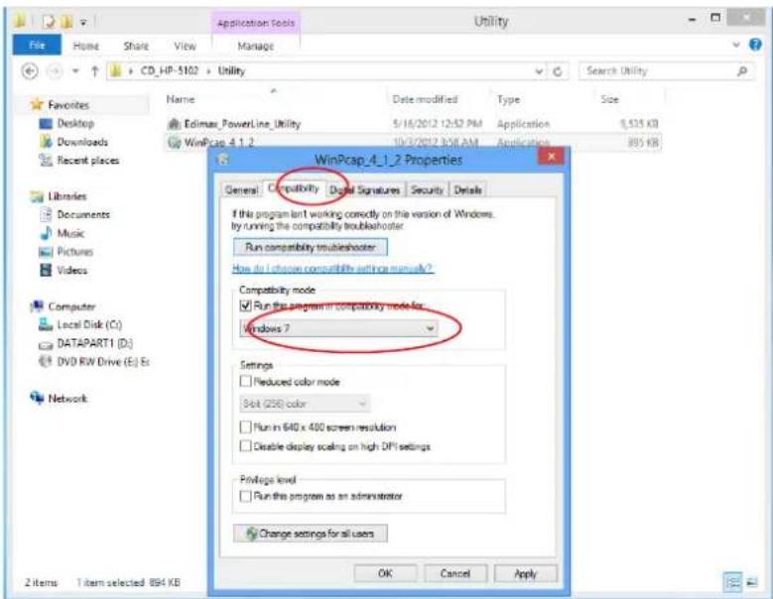
Task: Select Computer in navigation pane
Action: click(x=63, y=306)
